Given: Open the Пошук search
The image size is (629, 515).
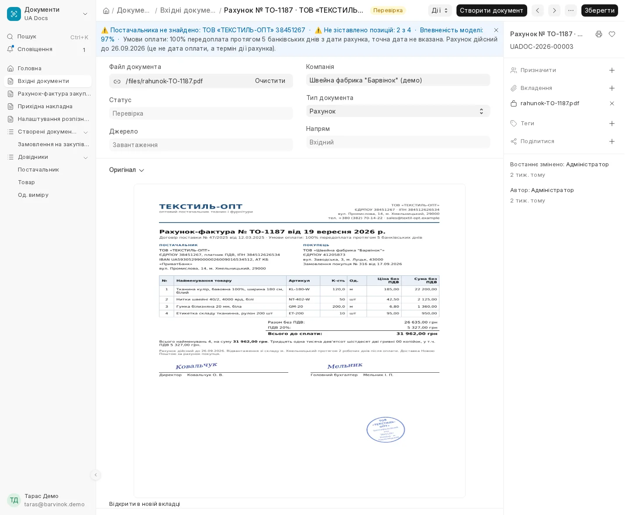Looking at the screenshot, I should [48, 37].
